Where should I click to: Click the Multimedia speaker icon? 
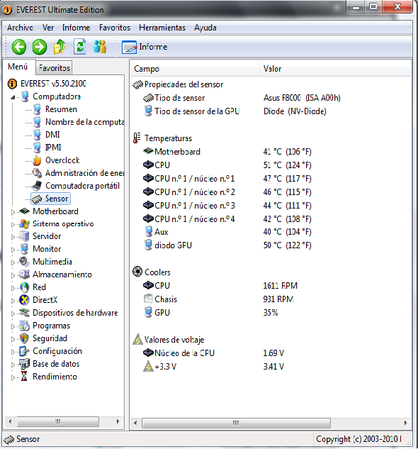point(24,262)
